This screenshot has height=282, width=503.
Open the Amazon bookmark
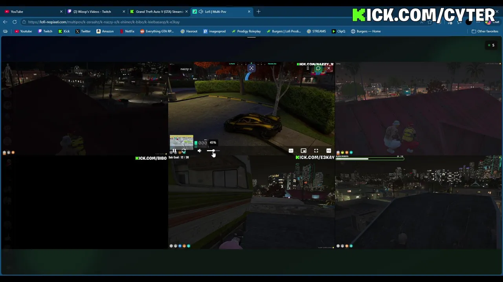coord(105,31)
